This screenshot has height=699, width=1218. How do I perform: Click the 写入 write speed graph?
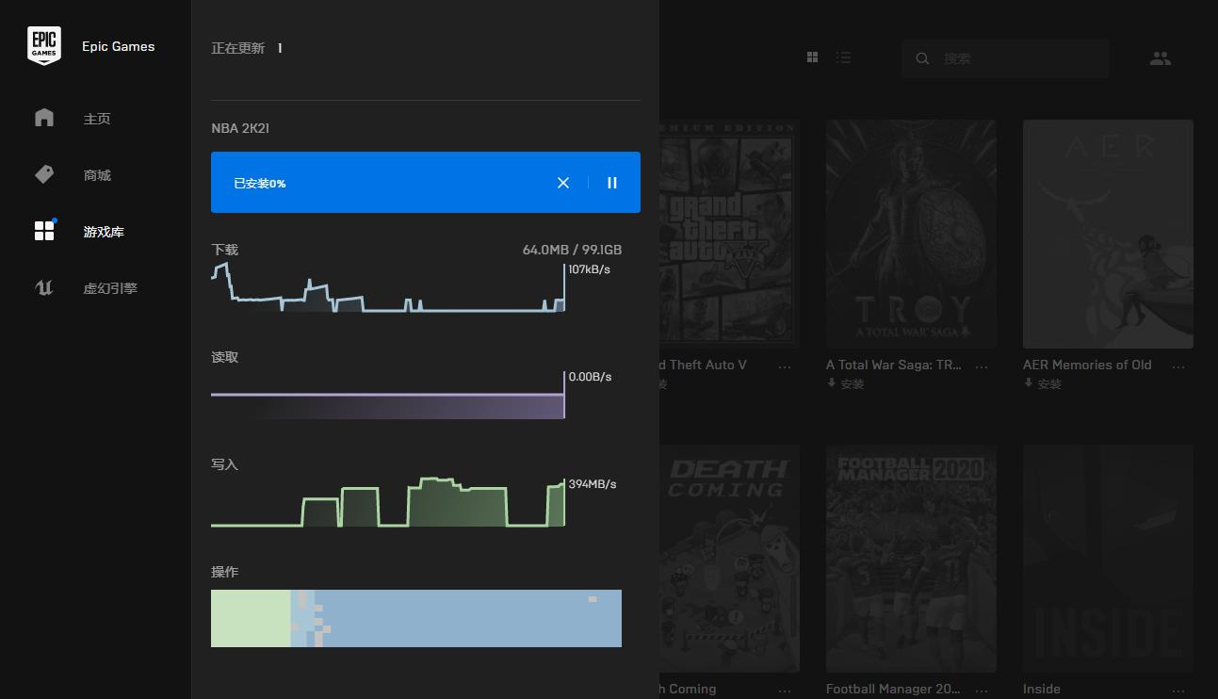coord(387,502)
